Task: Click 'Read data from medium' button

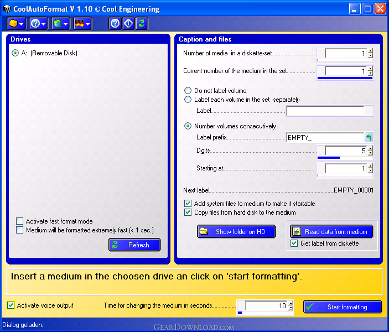Action: (x=331, y=231)
